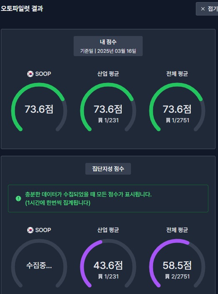Click the 수집중... empty gauge
The width and height of the screenshot is (218, 294).
coord(39,263)
